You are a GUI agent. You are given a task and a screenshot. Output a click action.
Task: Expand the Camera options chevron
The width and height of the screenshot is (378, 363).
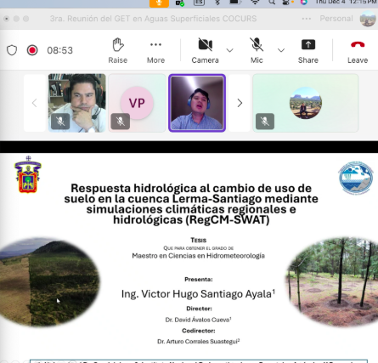230,50
